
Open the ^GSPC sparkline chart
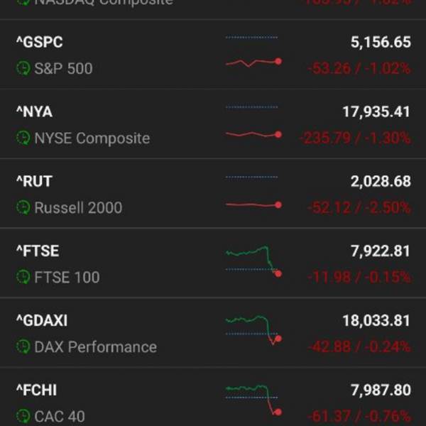[253, 52]
